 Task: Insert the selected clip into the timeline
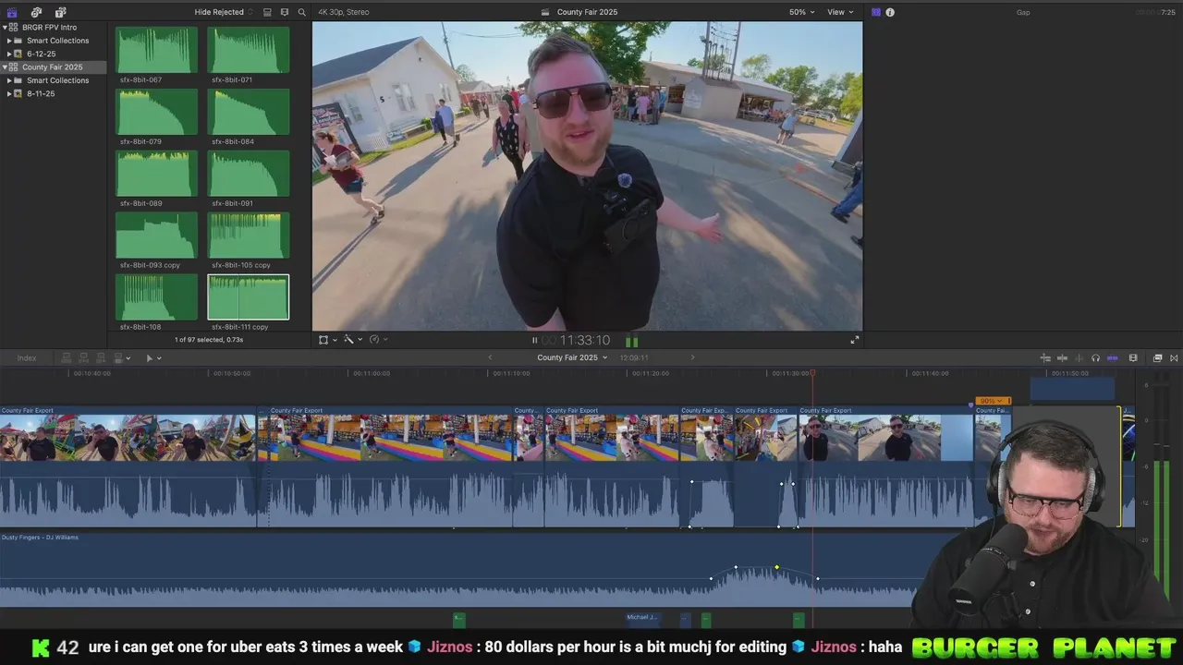pyautogui.click(x=84, y=357)
